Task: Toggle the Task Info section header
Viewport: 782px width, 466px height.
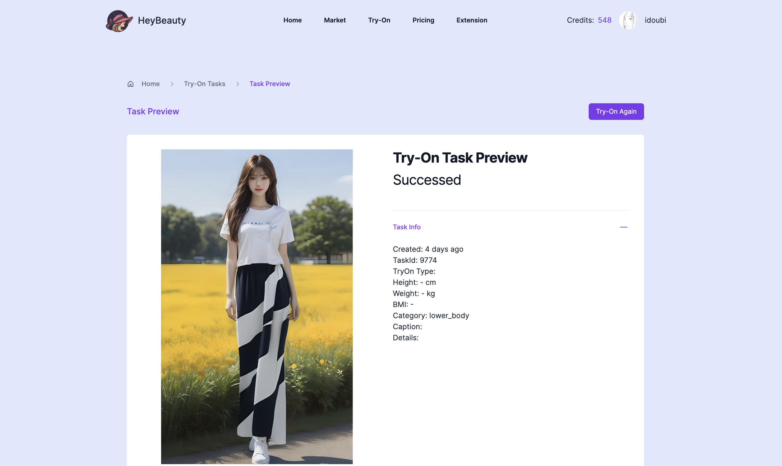Action: [406, 227]
